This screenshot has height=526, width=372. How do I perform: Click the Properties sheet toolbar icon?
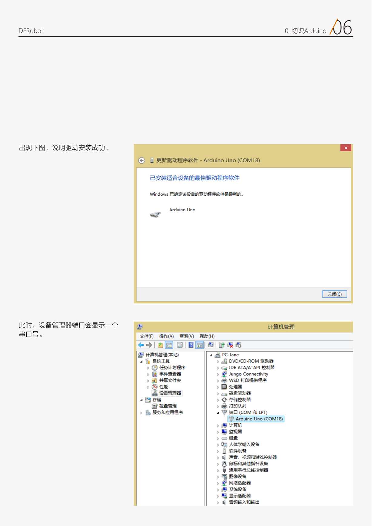point(180,345)
